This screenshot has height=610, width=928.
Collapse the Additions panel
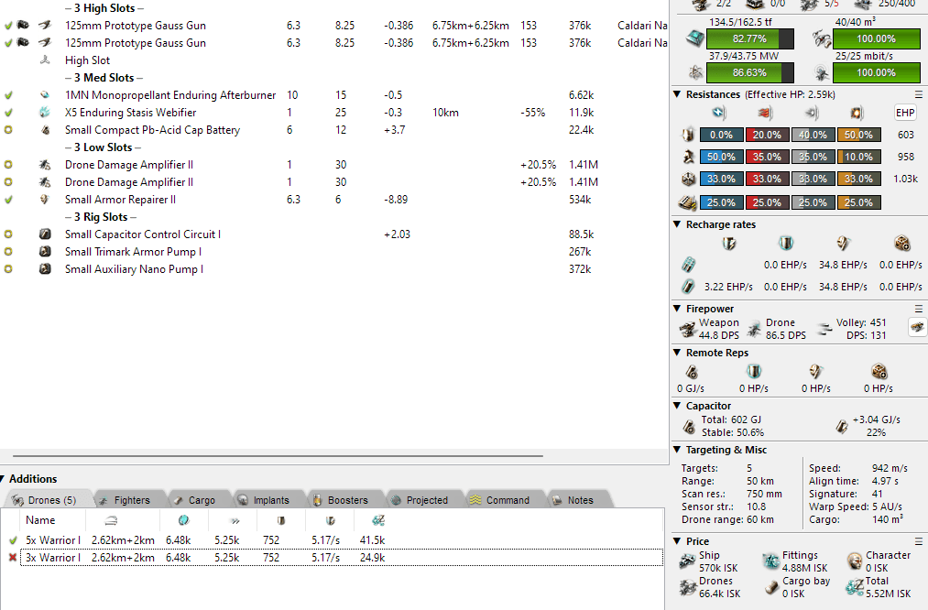click(4, 479)
